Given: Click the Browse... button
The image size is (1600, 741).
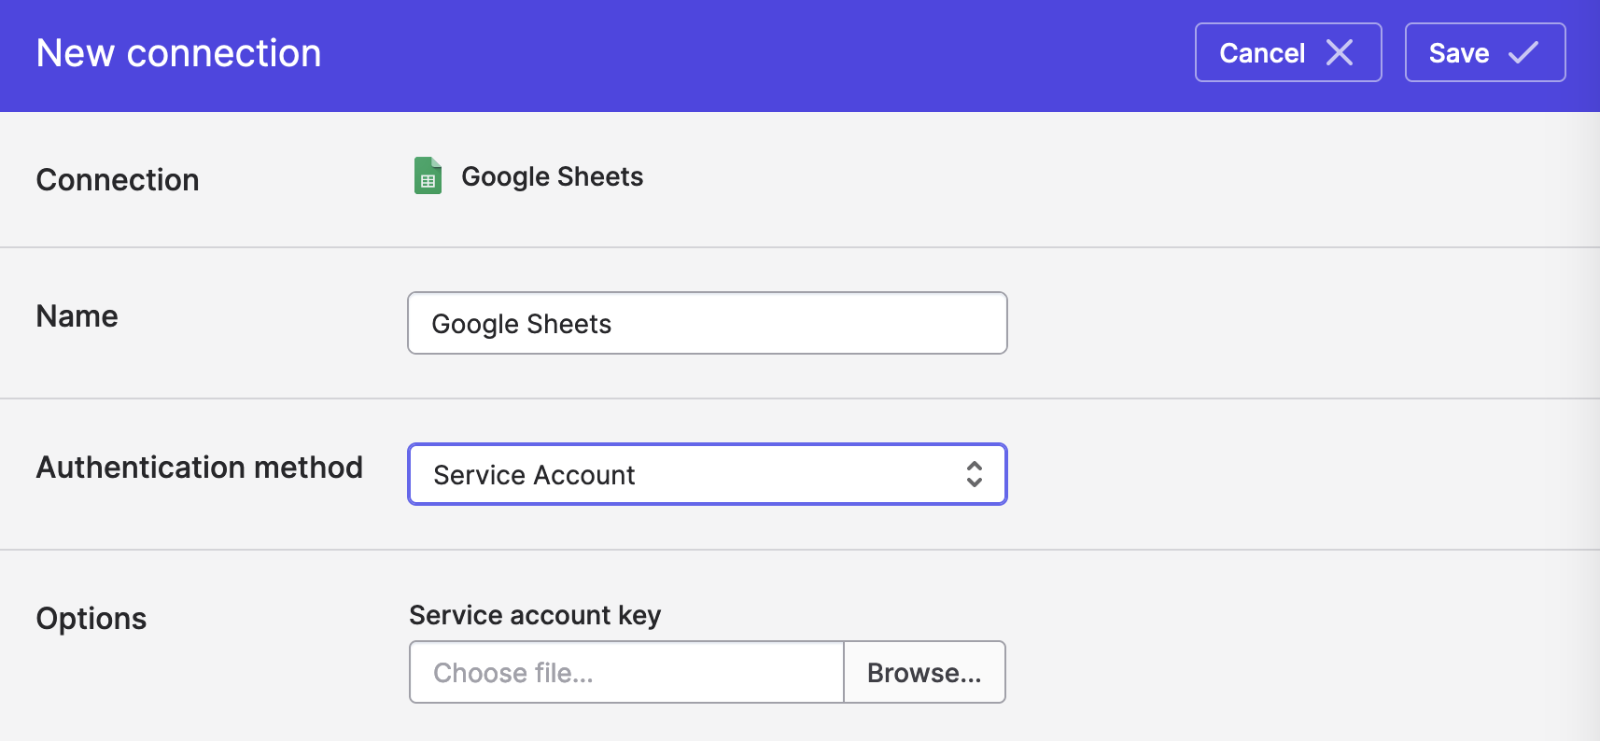Looking at the screenshot, I should [924, 672].
